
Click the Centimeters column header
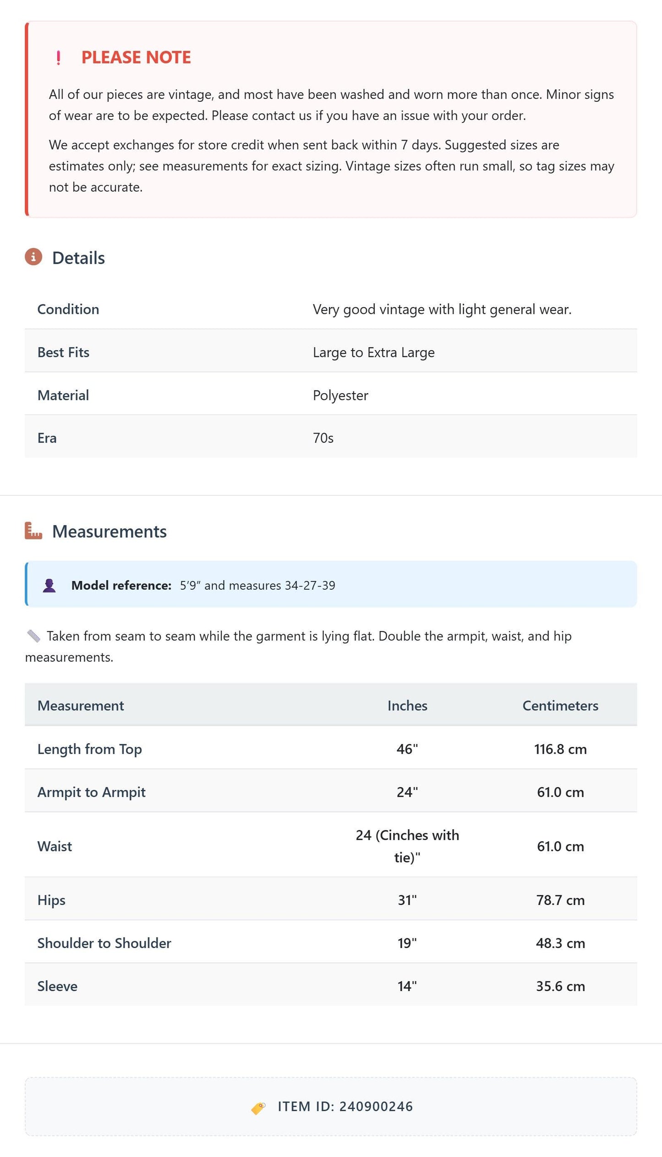(x=560, y=706)
